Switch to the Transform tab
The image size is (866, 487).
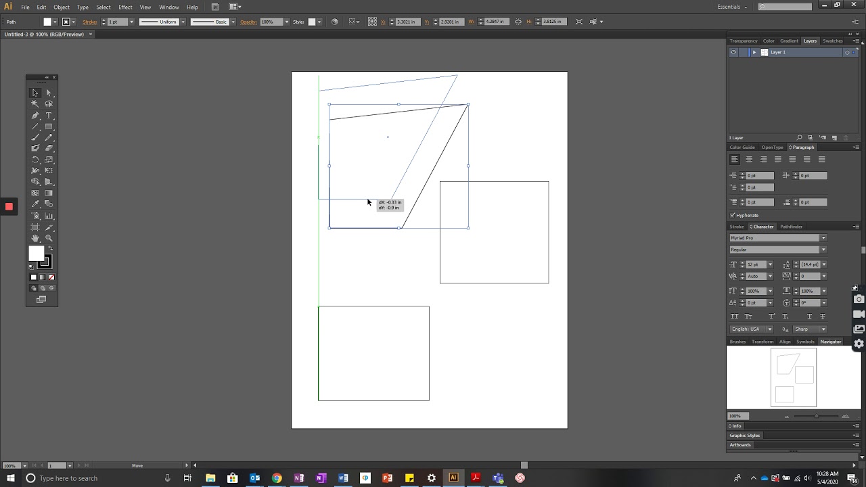(x=762, y=342)
